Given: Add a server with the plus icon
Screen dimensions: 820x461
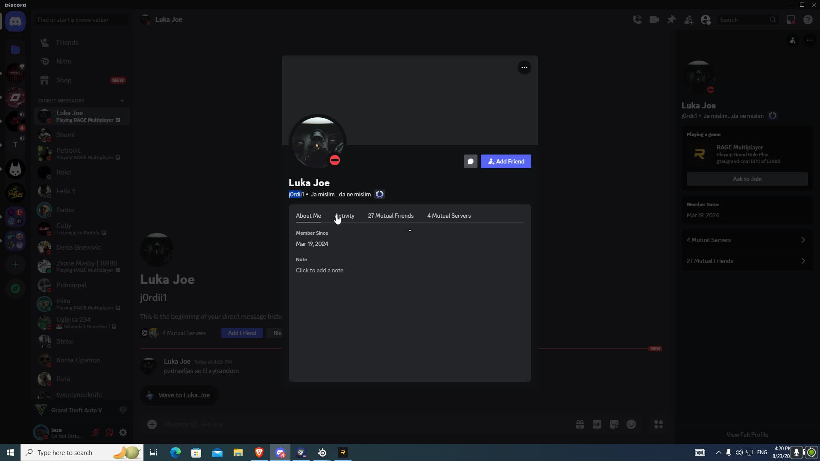Looking at the screenshot, I should click(15, 265).
